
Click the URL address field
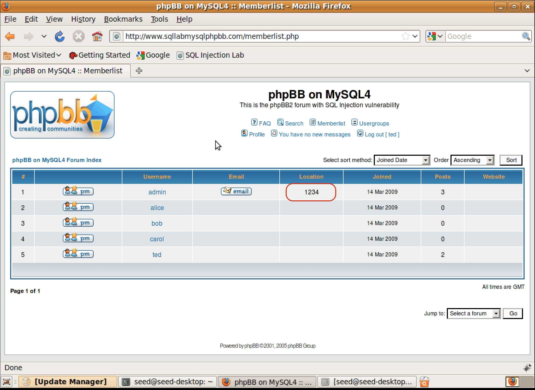tap(262, 36)
